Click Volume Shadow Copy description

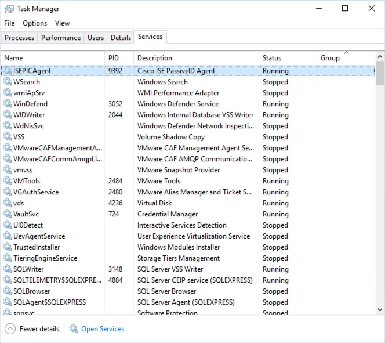(x=171, y=137)
